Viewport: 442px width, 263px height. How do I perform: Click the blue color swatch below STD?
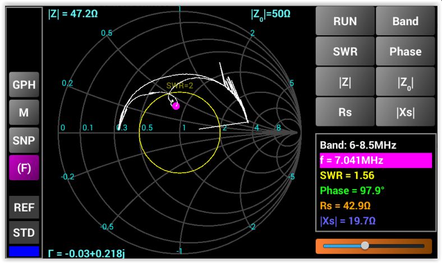[24, 251]
